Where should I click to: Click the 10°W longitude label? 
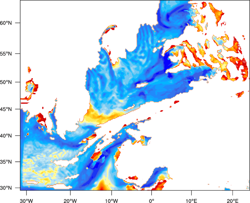[x=112, y=201]
